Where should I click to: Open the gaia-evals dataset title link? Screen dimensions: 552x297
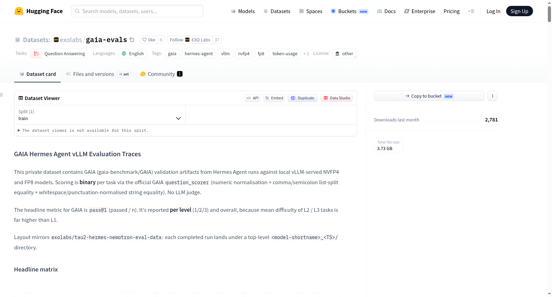[x=106, y=40]
